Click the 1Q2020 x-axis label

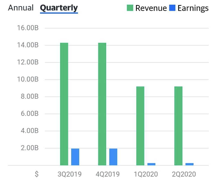146,174
